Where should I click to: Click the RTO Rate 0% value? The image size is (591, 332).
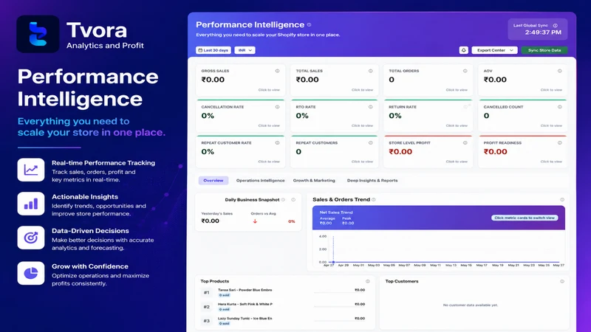point(302,116)
